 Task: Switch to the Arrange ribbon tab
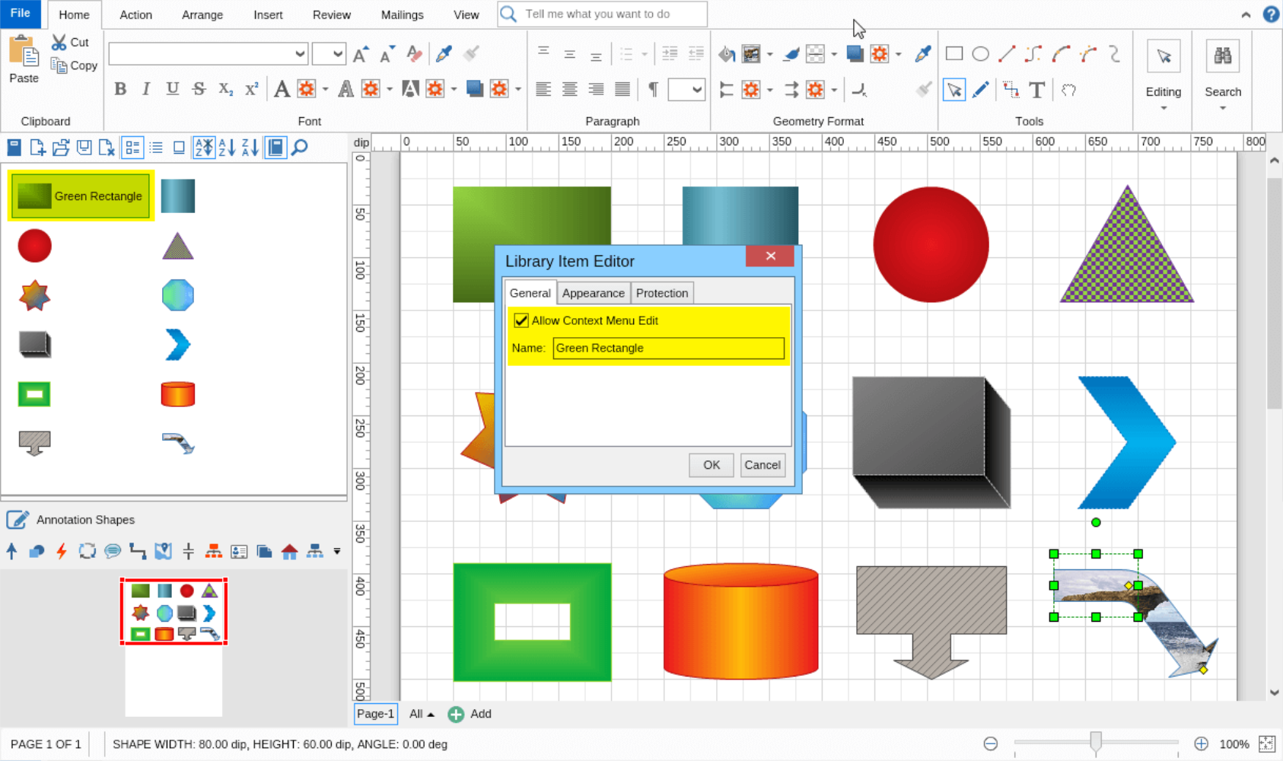pos(202,14)
